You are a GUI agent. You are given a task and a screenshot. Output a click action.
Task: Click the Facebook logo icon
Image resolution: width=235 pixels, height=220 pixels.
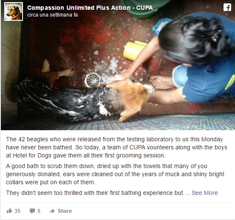coord(227,7)
